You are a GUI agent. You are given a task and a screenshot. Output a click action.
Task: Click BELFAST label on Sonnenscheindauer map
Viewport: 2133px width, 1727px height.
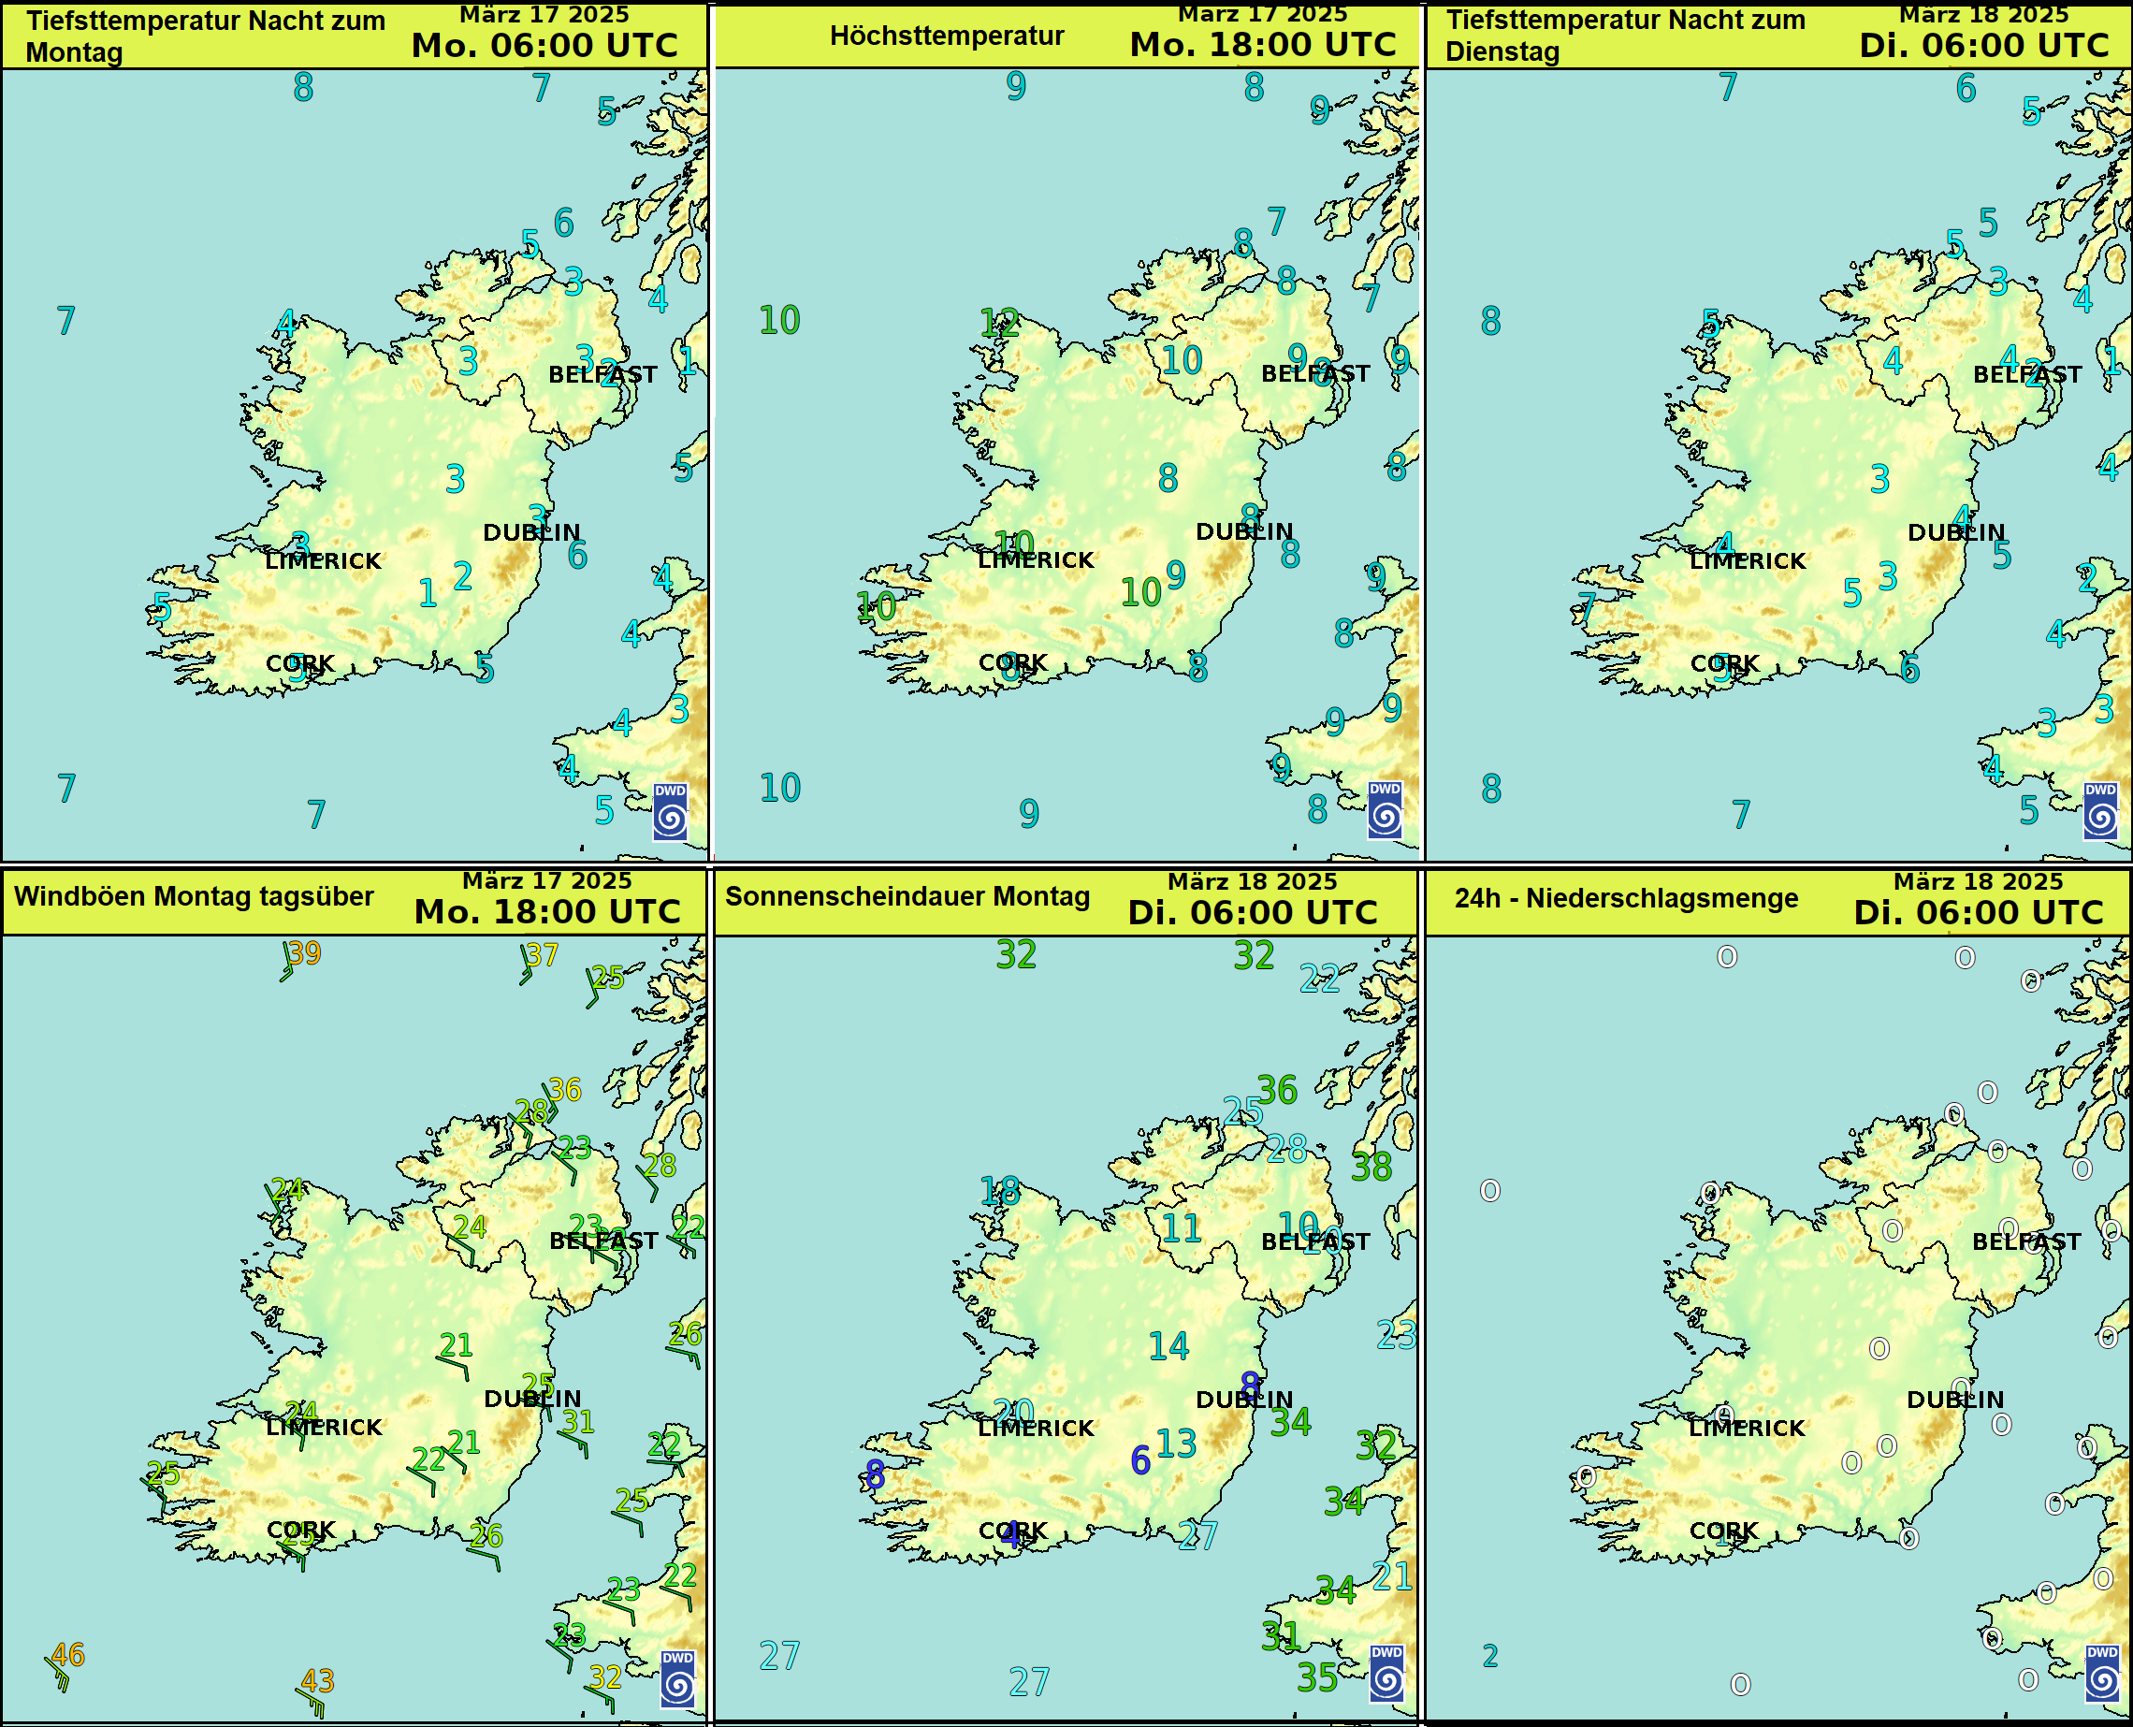tap(1316, 1242)
